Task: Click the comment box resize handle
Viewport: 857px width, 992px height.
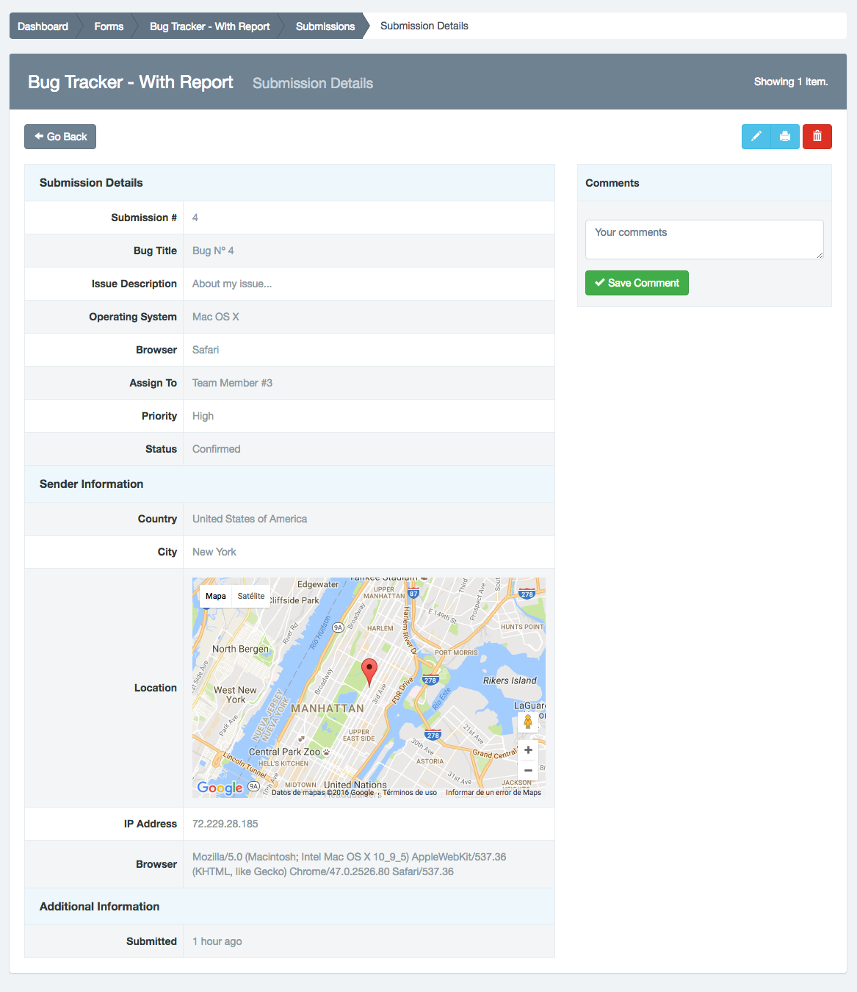Action: [x=820, y=255]
